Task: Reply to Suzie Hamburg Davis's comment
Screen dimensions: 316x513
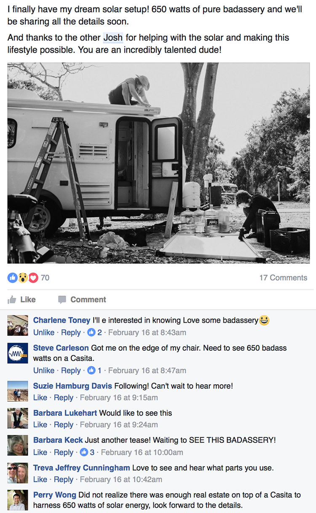Action: click(x=64, y=397)
